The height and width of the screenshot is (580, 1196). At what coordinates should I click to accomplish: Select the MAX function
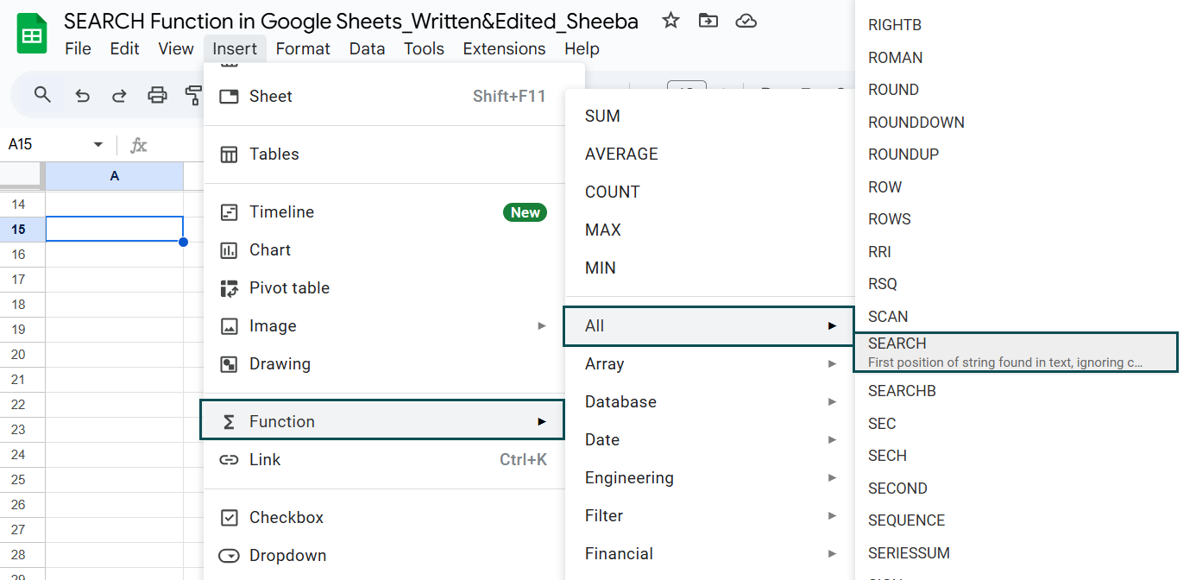click(709, 230)
